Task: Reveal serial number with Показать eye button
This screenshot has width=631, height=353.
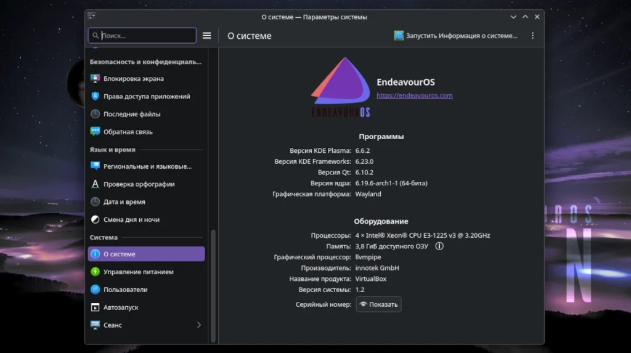Action: (378, 304)
